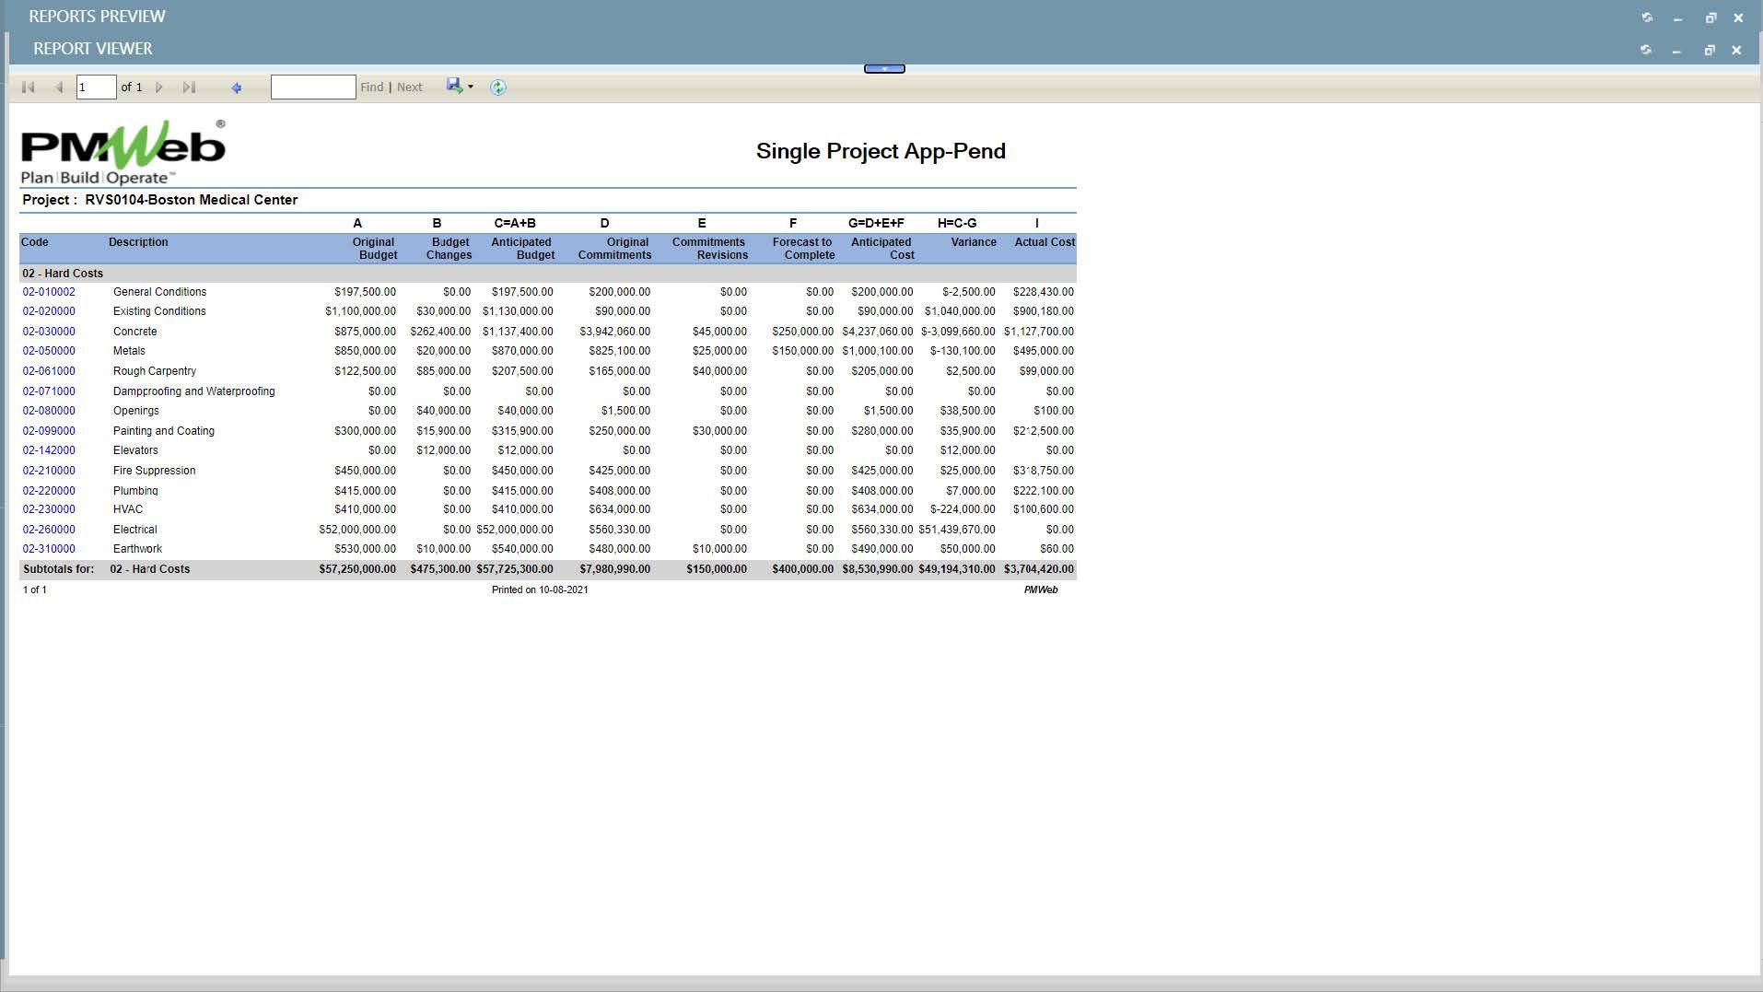Open cost code 02-142000 Elevators

point(49,450)
